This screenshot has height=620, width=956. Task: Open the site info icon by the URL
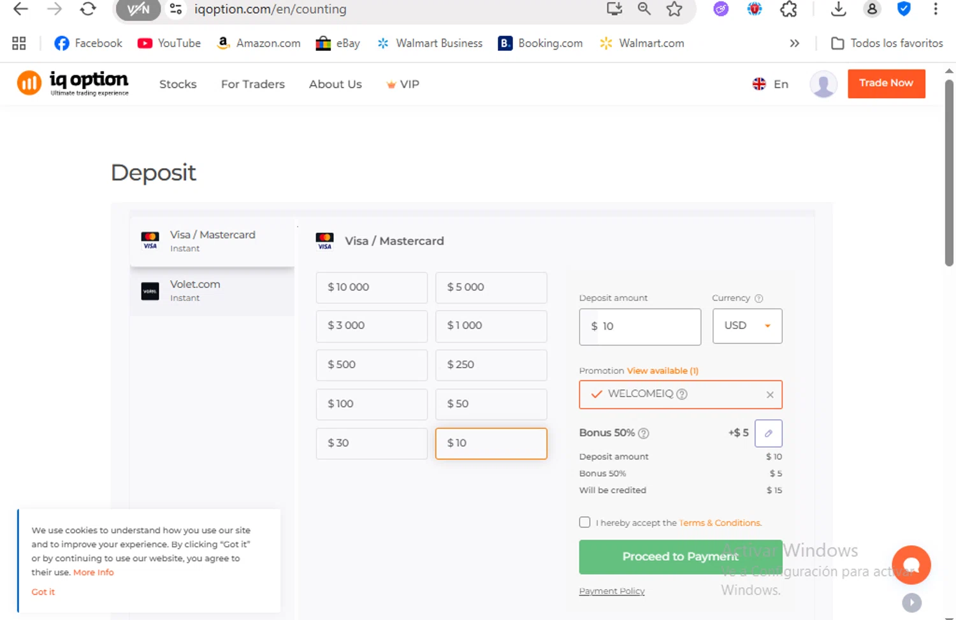175,9
